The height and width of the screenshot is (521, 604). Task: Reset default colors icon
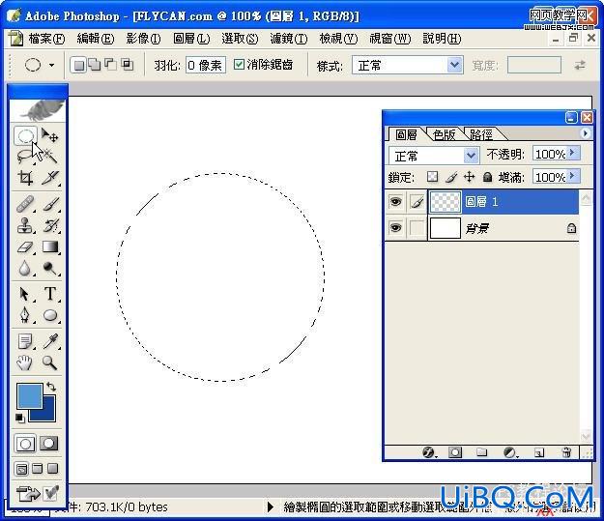20,418
